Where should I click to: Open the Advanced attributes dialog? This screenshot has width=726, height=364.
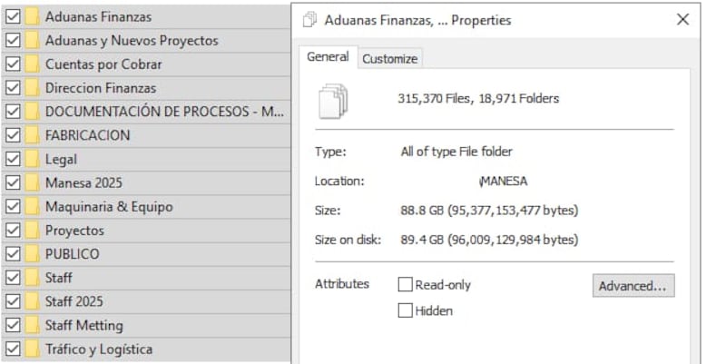[633, 286]
